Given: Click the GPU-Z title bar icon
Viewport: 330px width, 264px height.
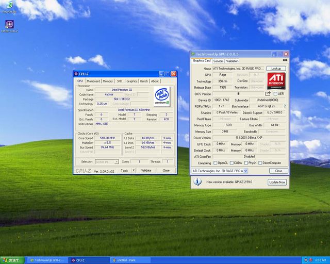Looking at the screenshot, I should pyautogui.click(x=193, y=54).
